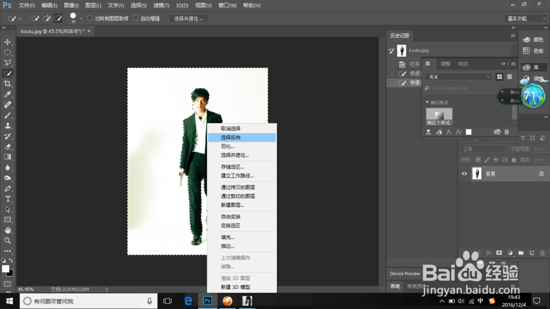Expand status bar info arrow
Screen dimensions: 550x309
click(107, 289)
